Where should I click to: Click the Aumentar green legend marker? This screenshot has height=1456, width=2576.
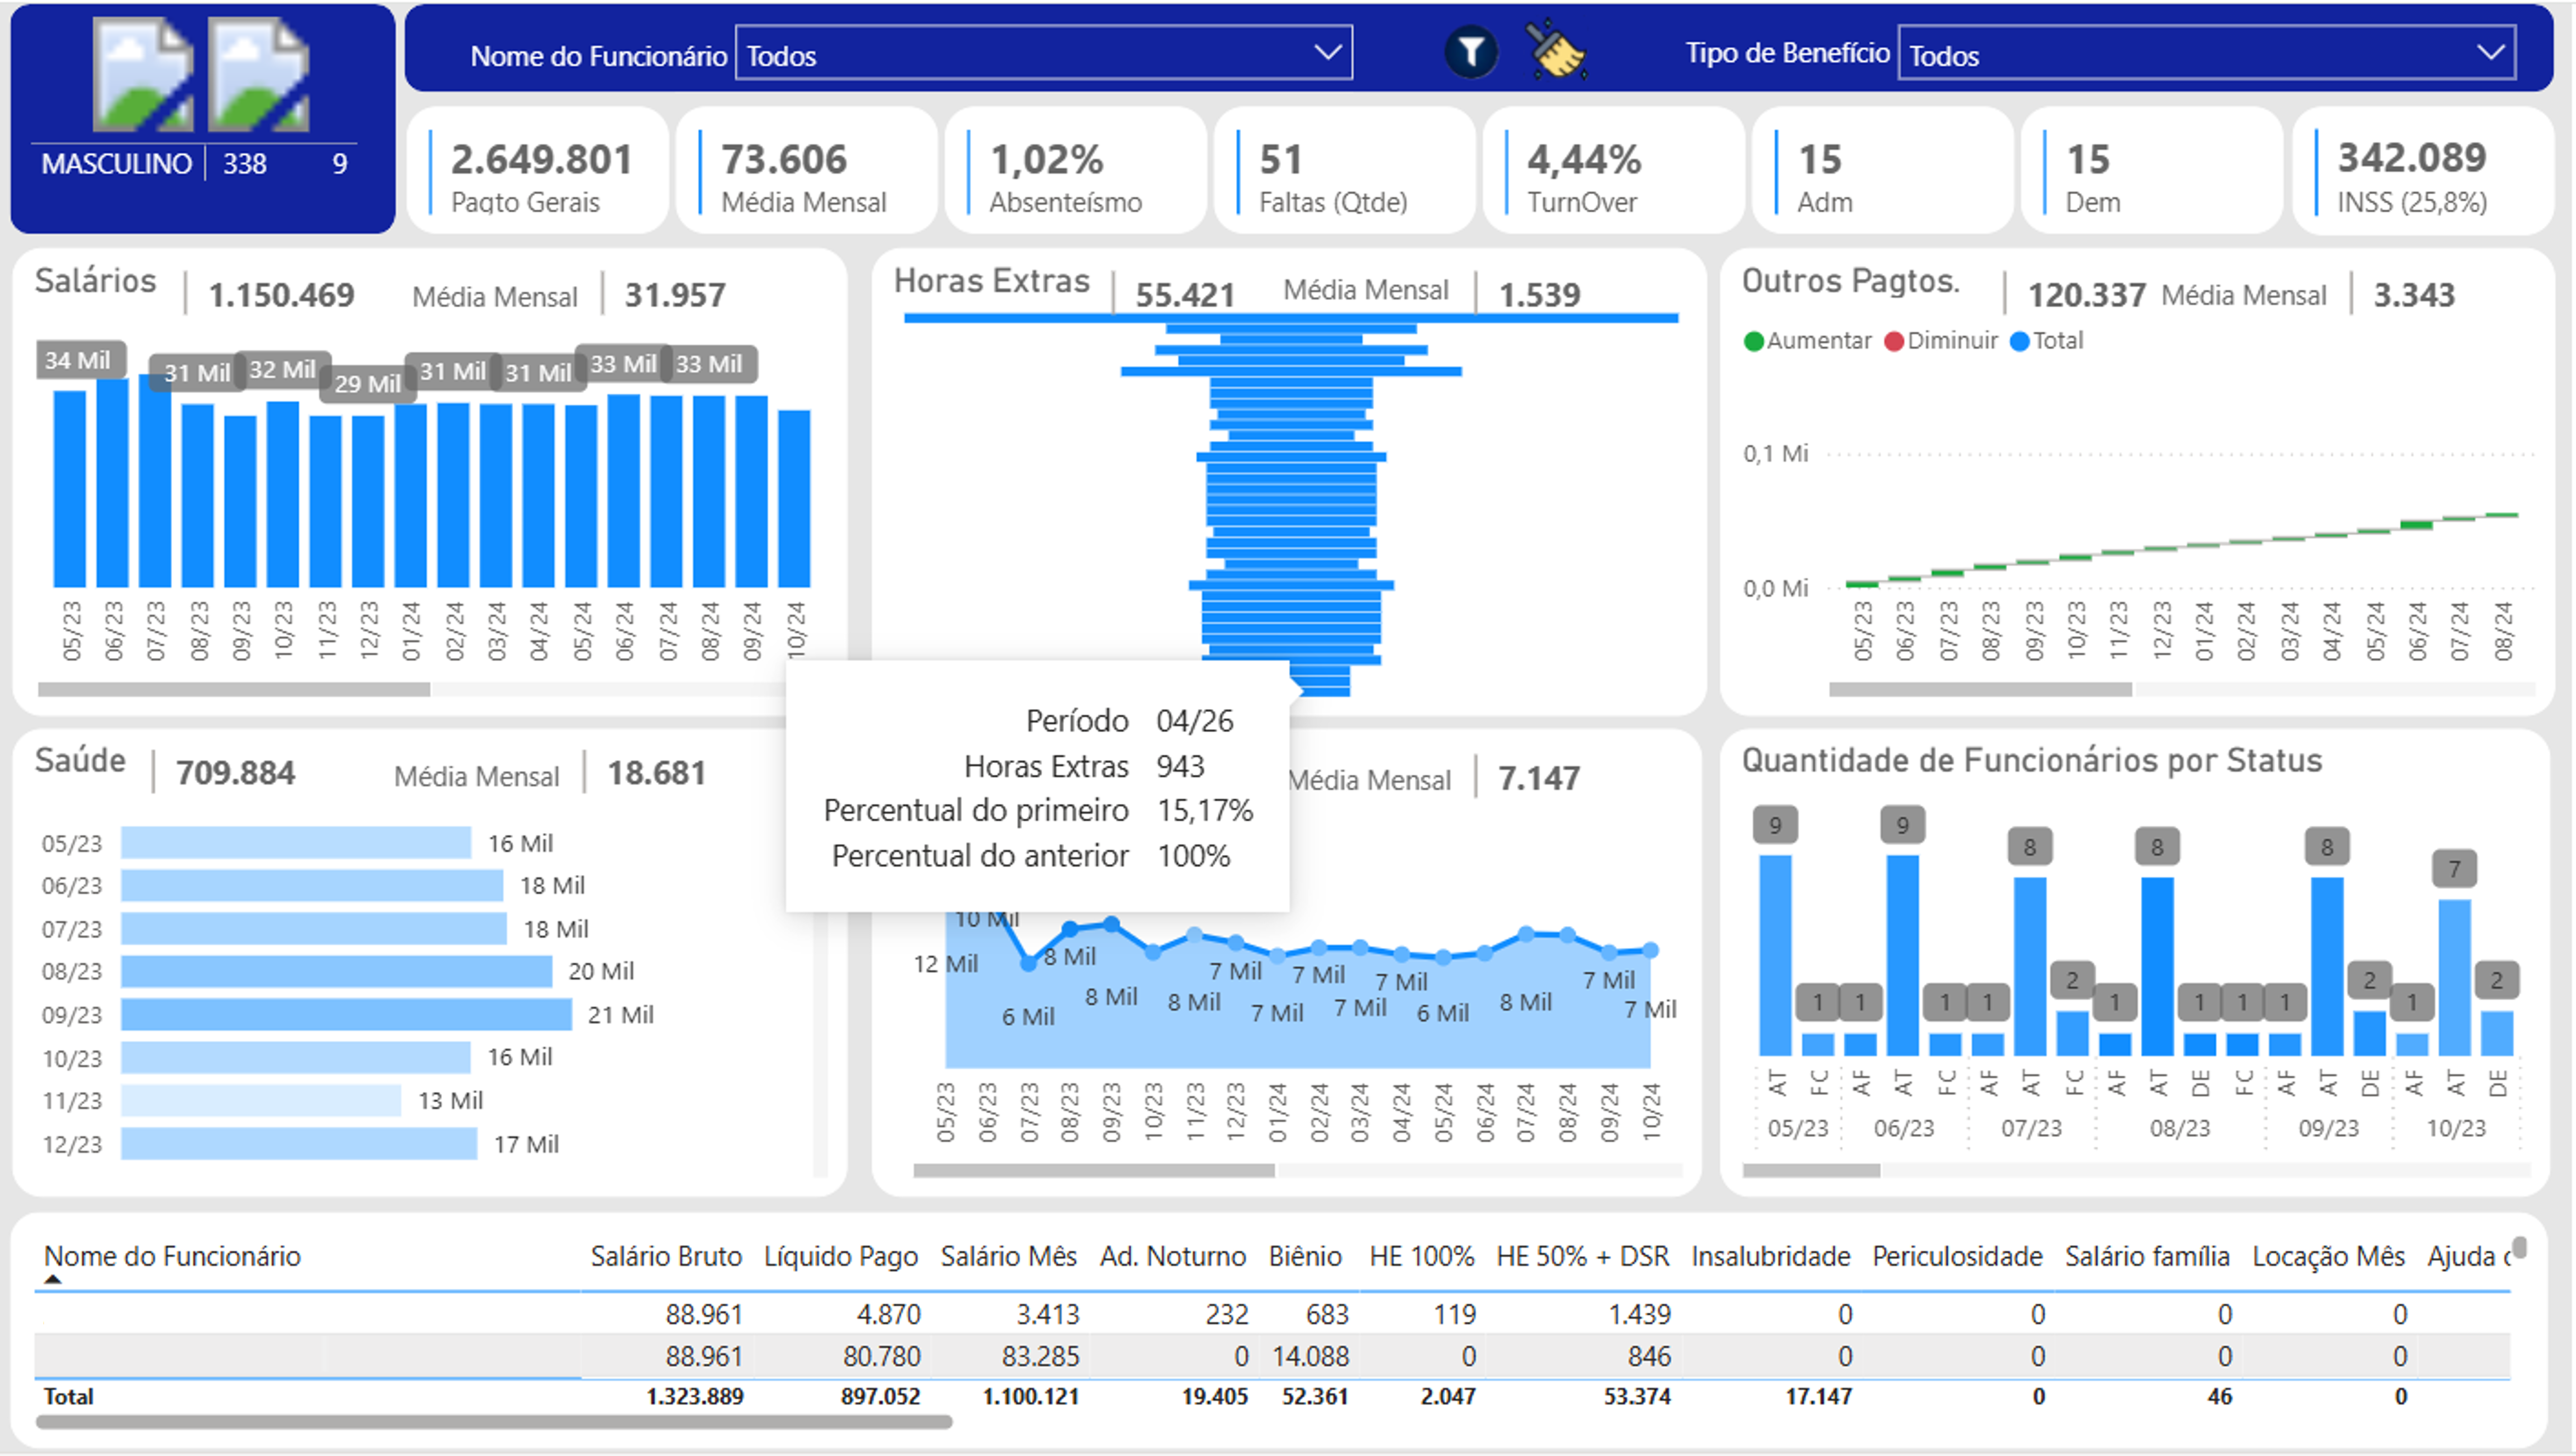coord(1753,341)
